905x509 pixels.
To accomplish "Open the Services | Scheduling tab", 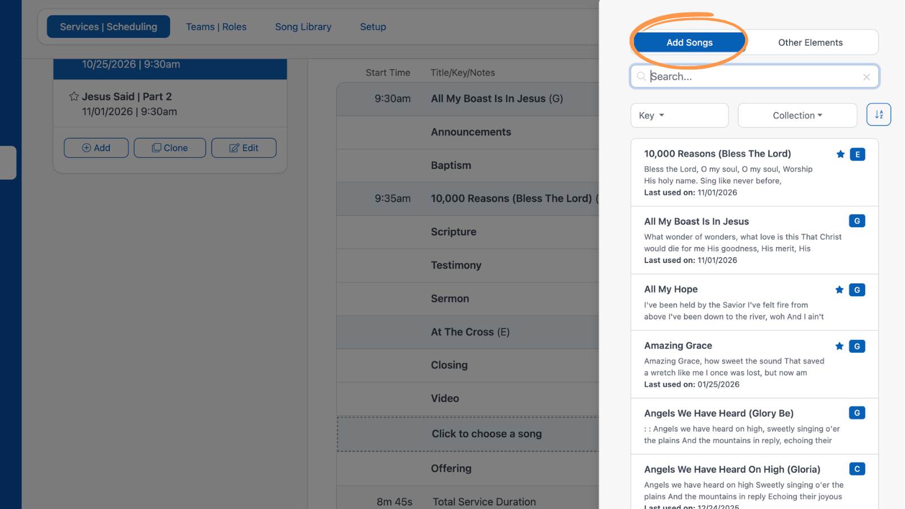I will coord(109,27).
